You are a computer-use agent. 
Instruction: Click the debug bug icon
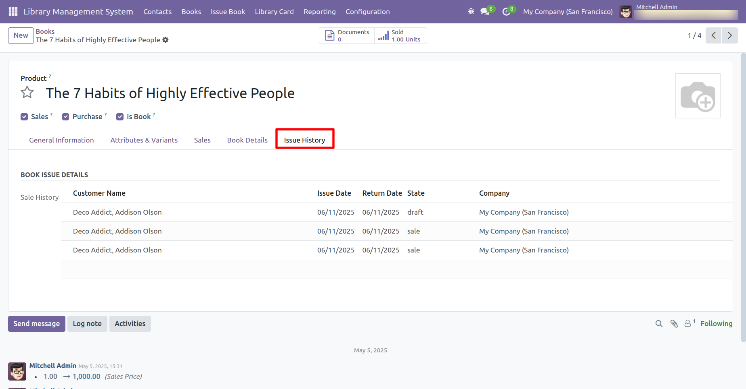click(471, 12)
